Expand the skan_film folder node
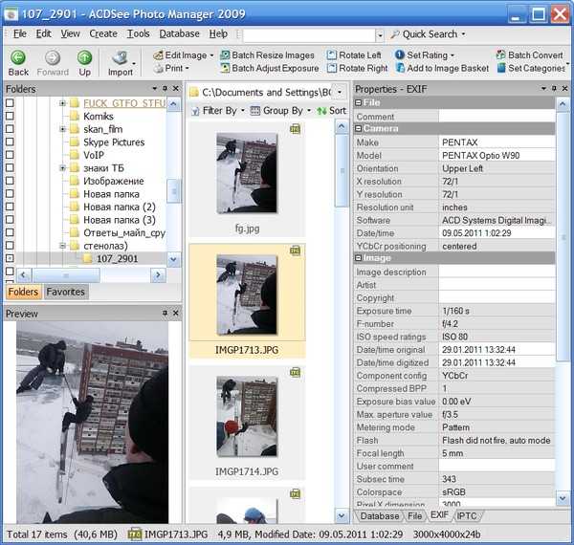574x545 pixels. 62,129
